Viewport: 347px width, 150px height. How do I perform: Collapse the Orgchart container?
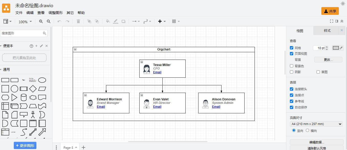coord(75,49)
